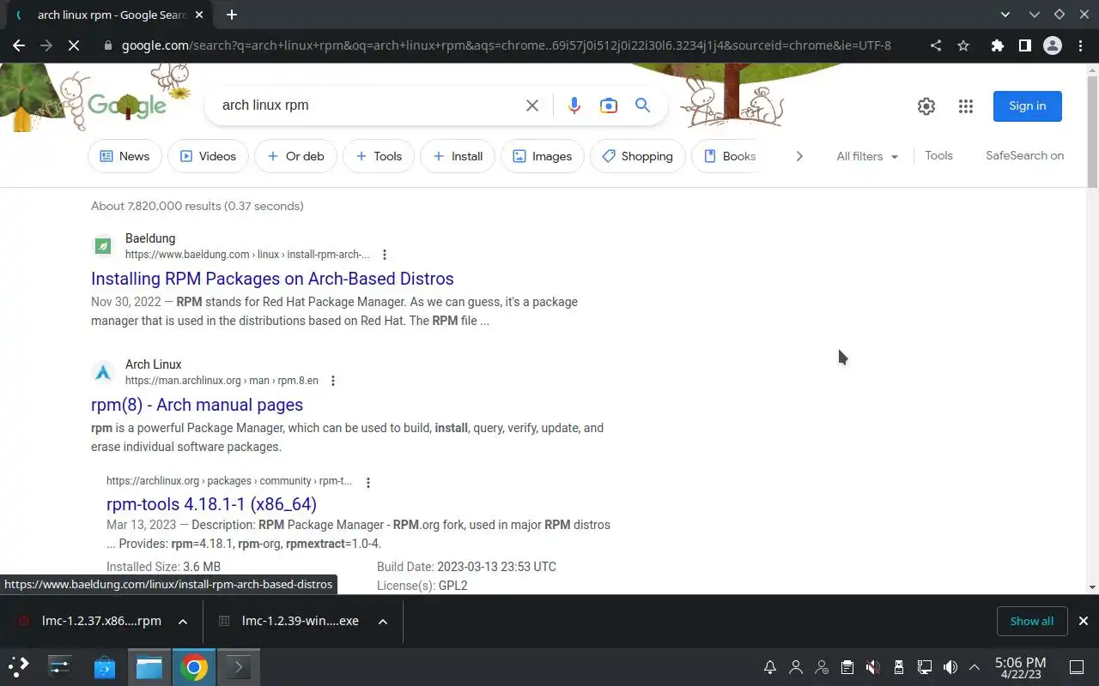The width and height of the screenshot is (1099, 686).
Task: Go back to the previous page
Action: [19, 45]
